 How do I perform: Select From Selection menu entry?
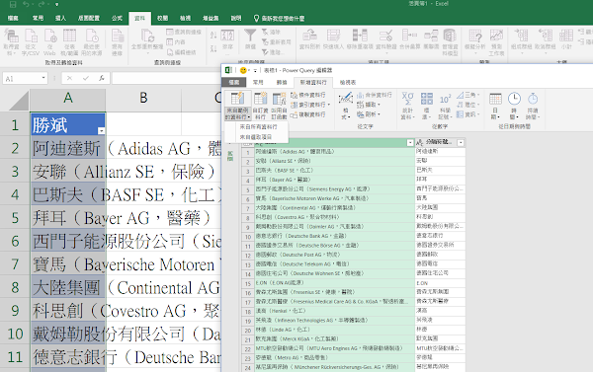click(x=256, y=137)
